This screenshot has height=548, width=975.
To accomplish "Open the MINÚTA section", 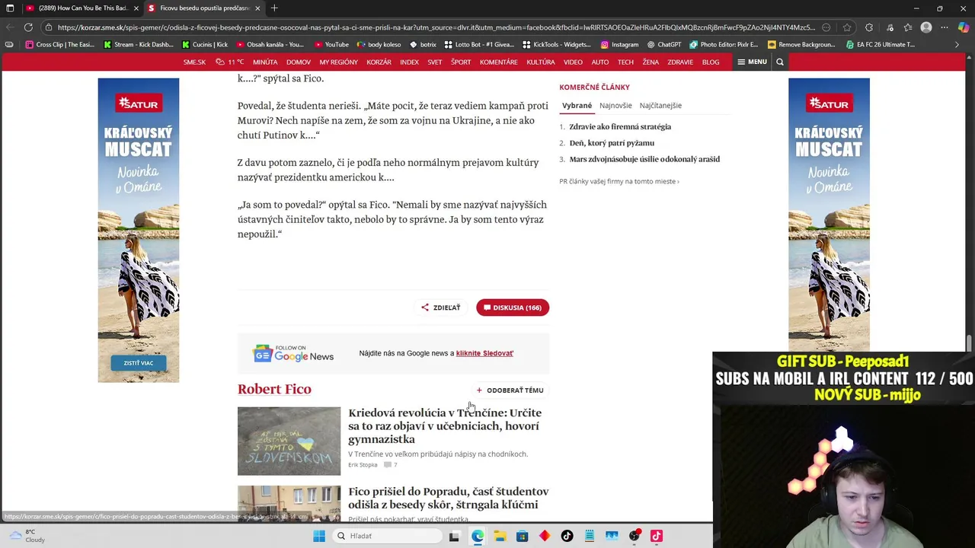I will pos(265,62).
